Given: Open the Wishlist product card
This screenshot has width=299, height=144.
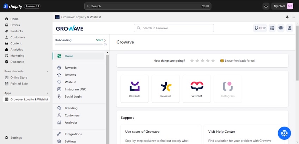Looking at the screenshot, I should click(197, 89).
